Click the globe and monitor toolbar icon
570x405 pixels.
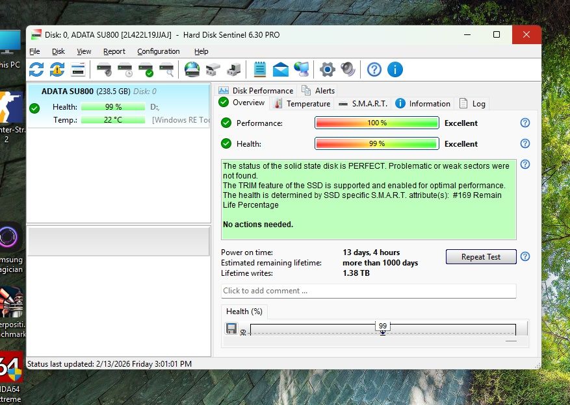point(302,69)
